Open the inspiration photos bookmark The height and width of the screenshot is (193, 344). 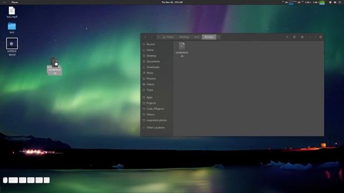(x=157, y=120)
